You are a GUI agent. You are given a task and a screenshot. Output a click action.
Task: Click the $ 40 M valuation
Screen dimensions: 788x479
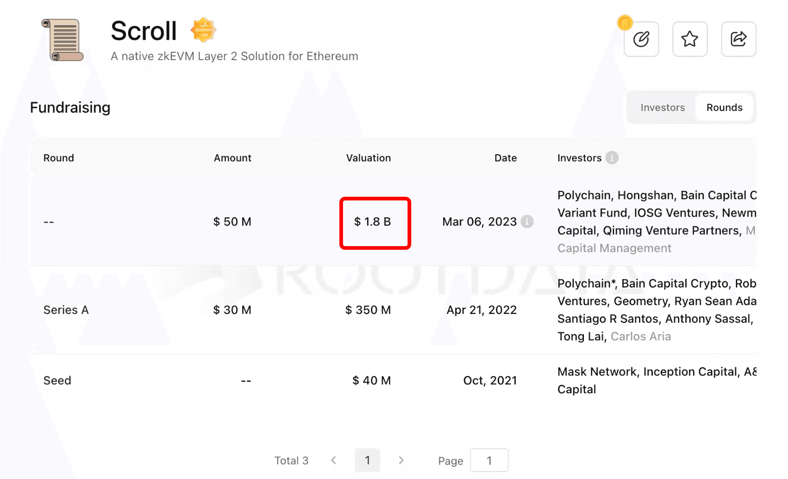(x=371, y=381)
